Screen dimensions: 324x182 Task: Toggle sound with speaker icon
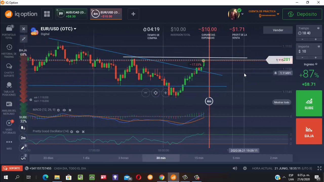tap(235, 168)
